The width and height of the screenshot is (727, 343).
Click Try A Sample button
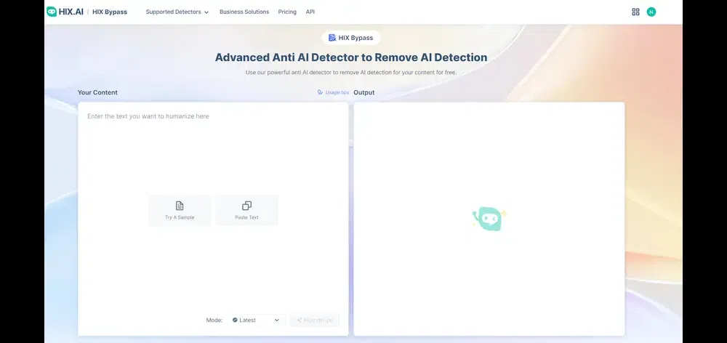[180, 211]
